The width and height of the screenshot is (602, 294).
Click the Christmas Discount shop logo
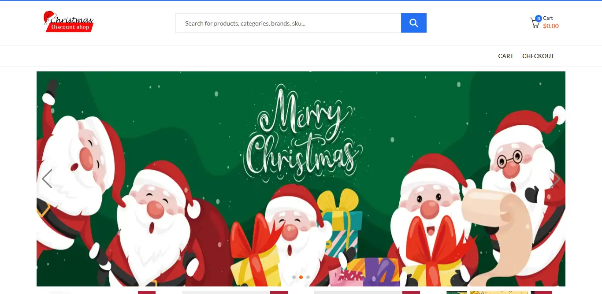click(x=68, y=22)
